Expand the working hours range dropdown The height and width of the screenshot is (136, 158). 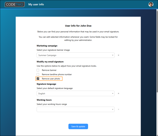tap(75, 109)
